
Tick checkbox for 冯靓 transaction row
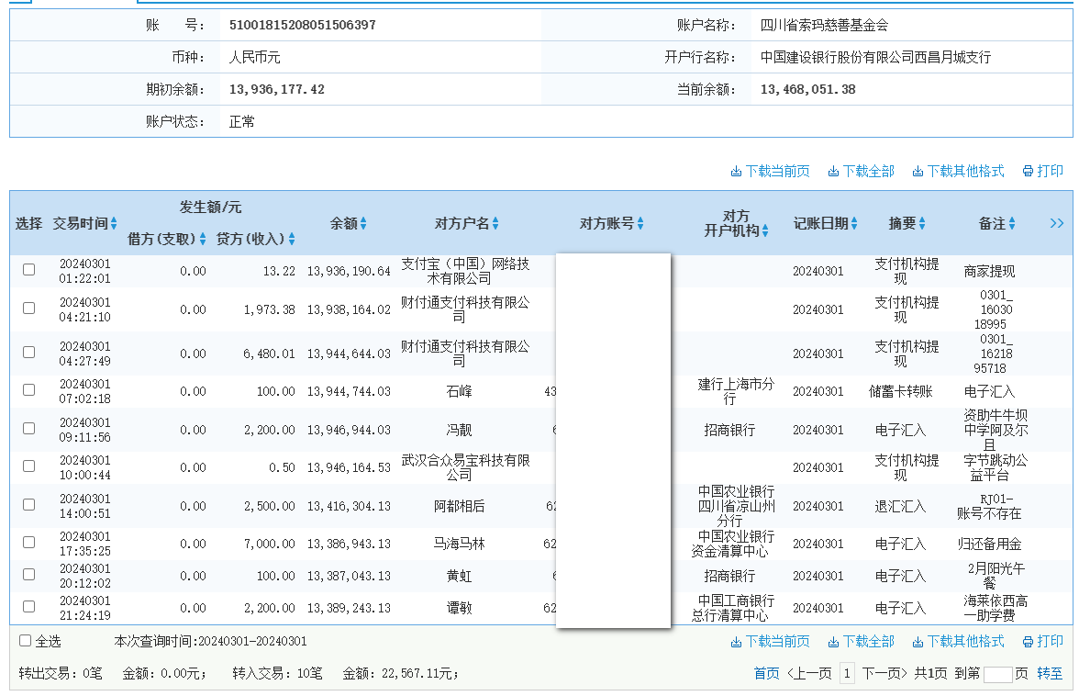point(29,428)
